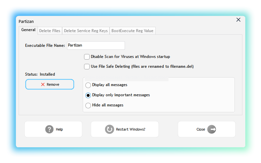Screen dimensions: 261x163
Task: Click the Restart Windows? button label
Action: 130,130
